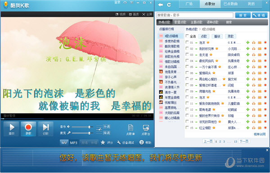This screenshot has height=173, width=270.
Task: Tick the checkbox for song 05
Action: (187, 67)
